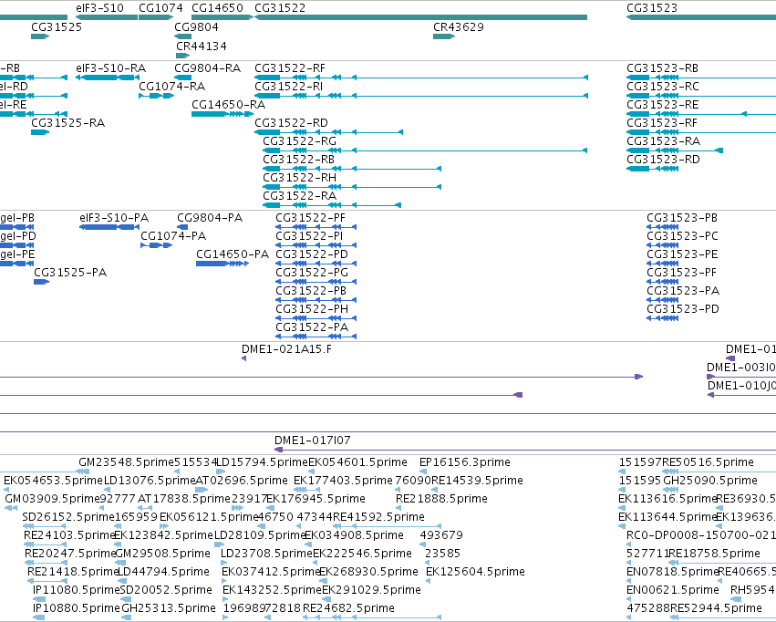Click EST label EK054601.5prime

tap(357, 462)
